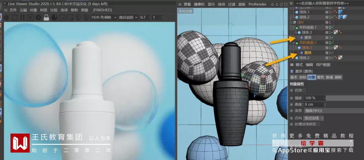Switch to the 基本 attribute tab
364x160 pixels.
294,77
